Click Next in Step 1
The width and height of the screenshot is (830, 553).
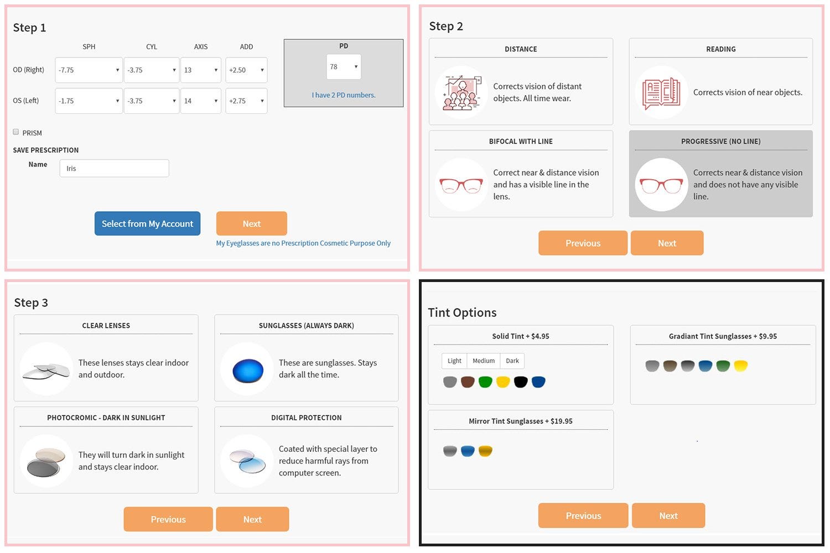252,223
